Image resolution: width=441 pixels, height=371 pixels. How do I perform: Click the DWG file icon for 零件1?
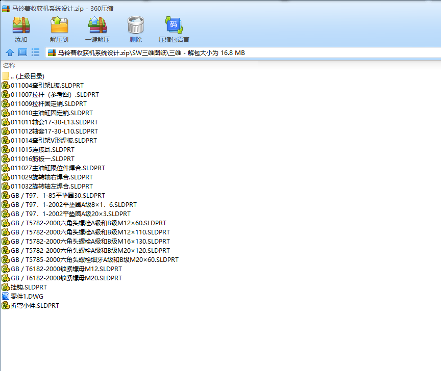click(6, 296)
